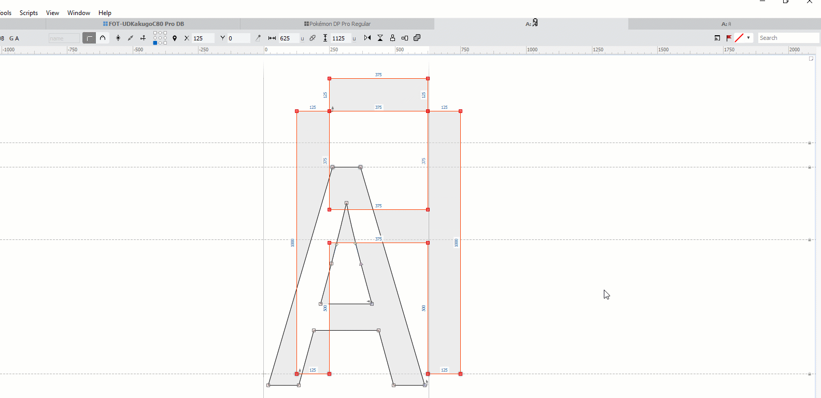Select the sharp corner node type button
Viewport: 821px width, 398px height.
coord(89,38)
